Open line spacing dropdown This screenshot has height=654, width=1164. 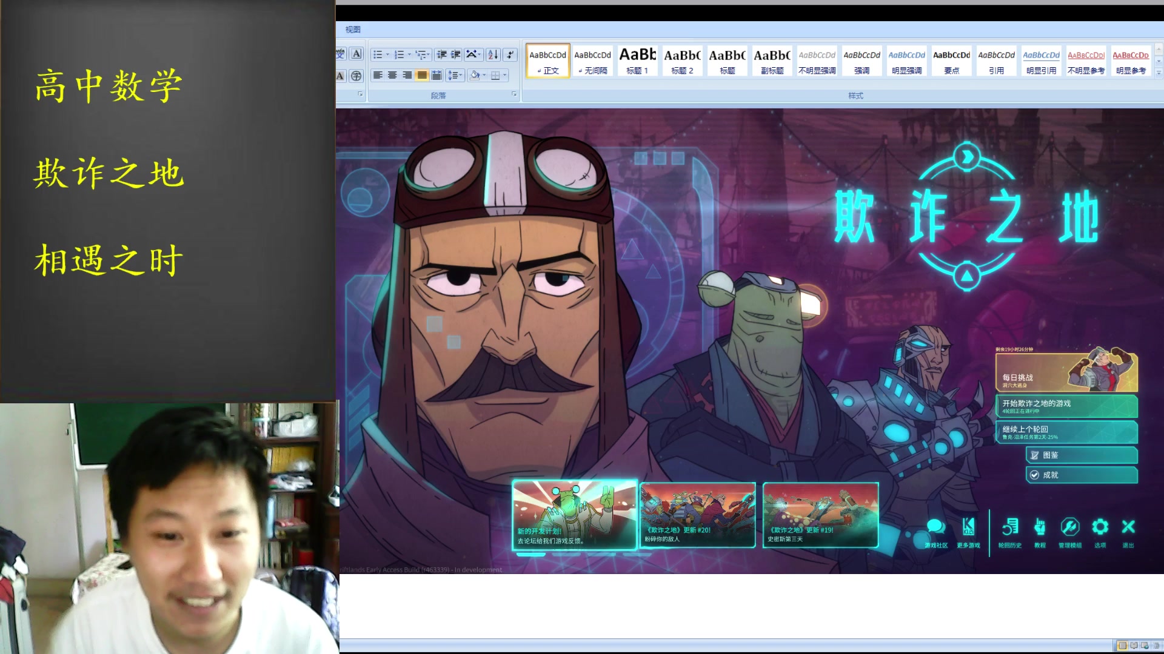[455, 75]
